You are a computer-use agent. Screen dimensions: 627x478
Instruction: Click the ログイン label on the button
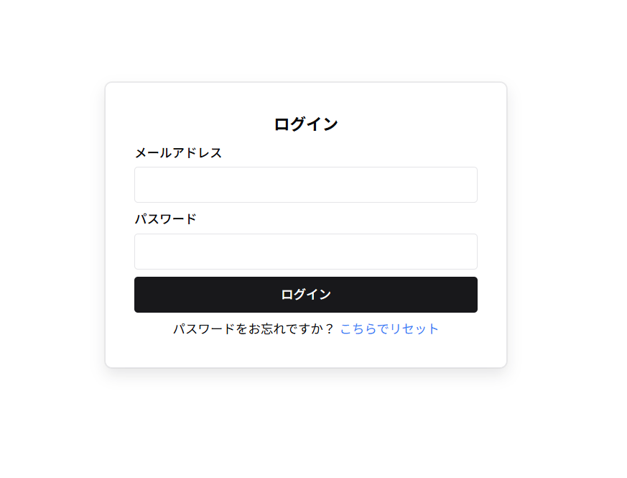[x=305, y=294]
